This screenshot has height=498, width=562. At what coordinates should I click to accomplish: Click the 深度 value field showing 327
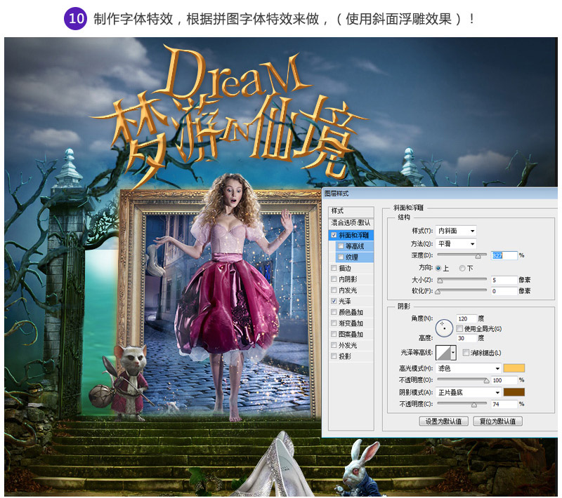point(504,255)
